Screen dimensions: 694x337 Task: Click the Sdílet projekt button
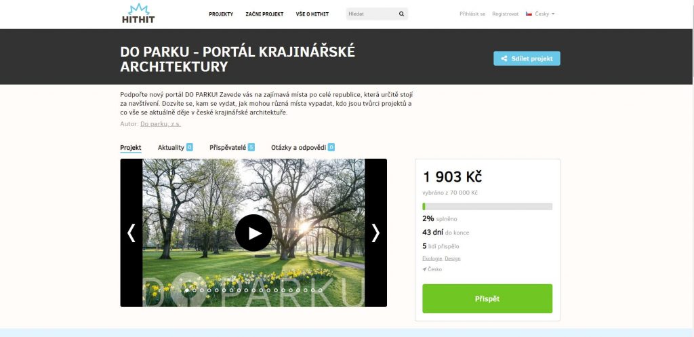point(527,58)
